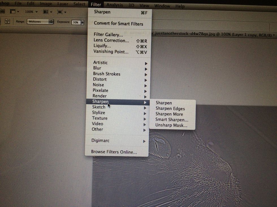This screenshot has height=207, width=277.
Task: Open the Analysis menu
Action: [x=115, y=5]
